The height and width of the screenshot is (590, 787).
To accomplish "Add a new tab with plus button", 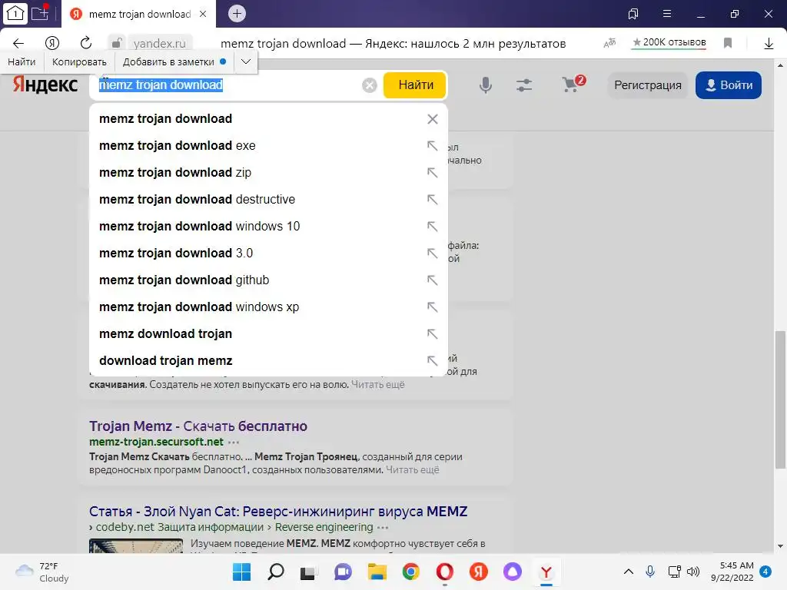I will [237, 14].
